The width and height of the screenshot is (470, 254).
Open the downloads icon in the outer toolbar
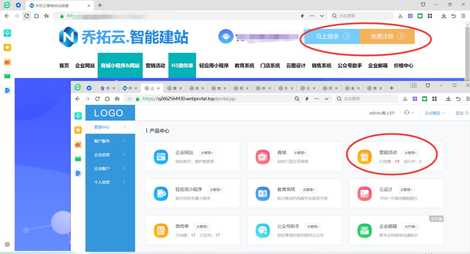point(444,16)
